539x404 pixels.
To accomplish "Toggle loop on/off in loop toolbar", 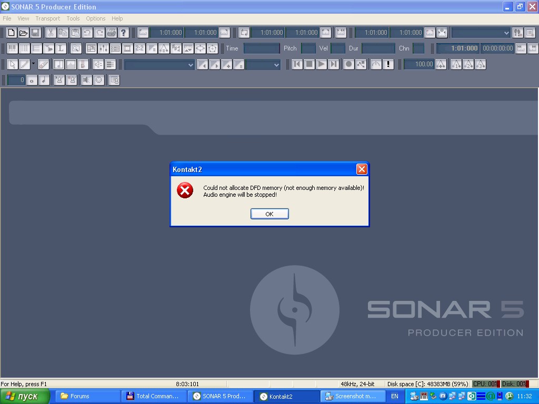I will pos(244,33).
